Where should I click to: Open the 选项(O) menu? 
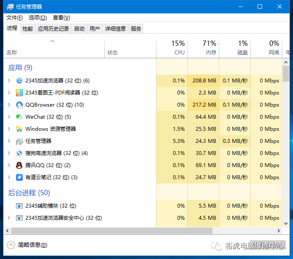[x=37, y=18]
